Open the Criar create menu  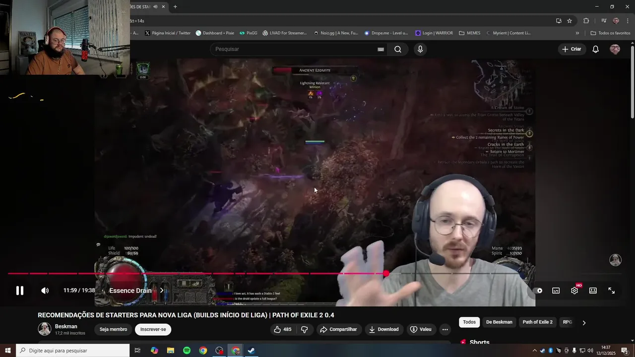(x=571, y=49)
